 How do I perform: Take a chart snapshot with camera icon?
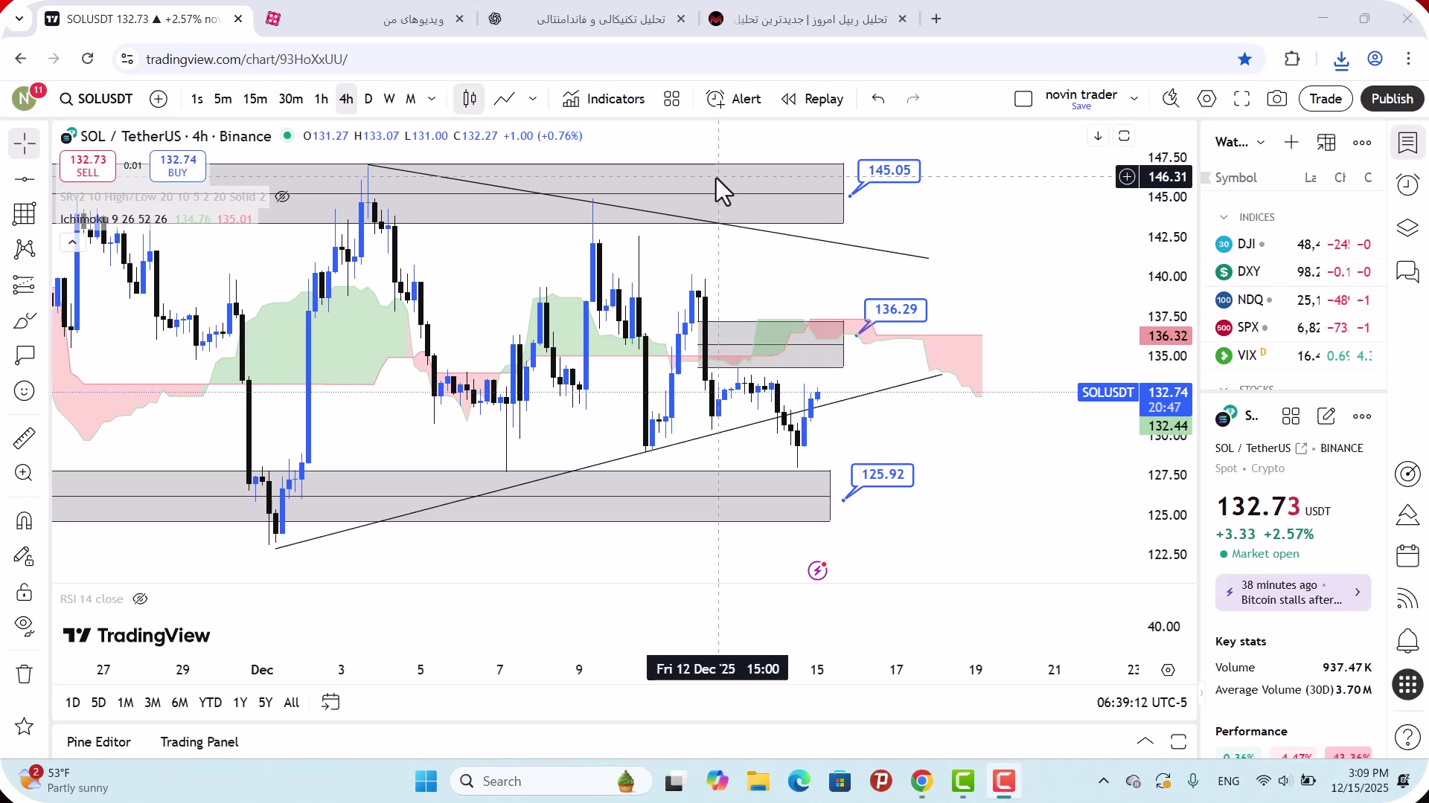pyautogui.click(x=1277, y=99)
